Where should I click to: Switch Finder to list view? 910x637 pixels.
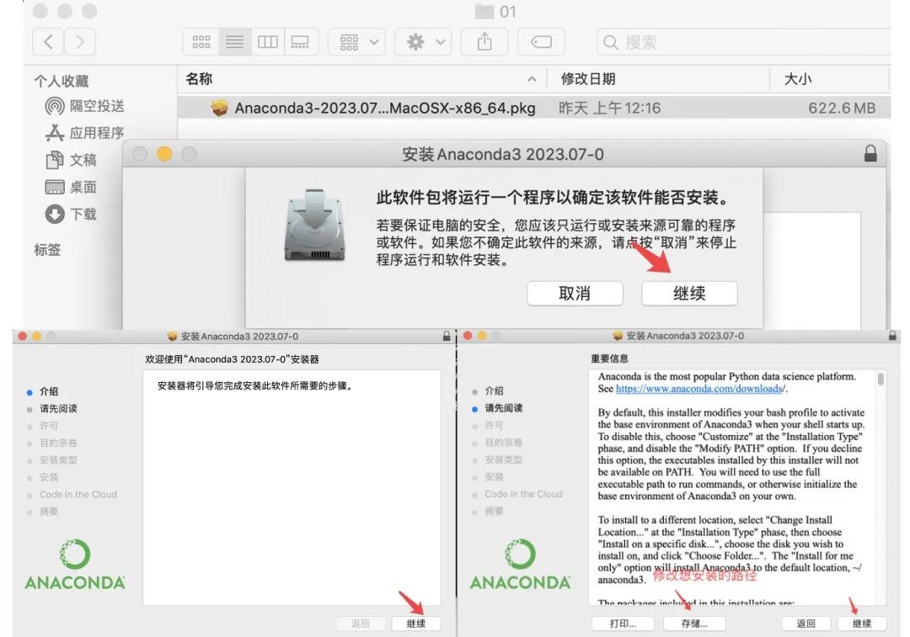point(234,42)
